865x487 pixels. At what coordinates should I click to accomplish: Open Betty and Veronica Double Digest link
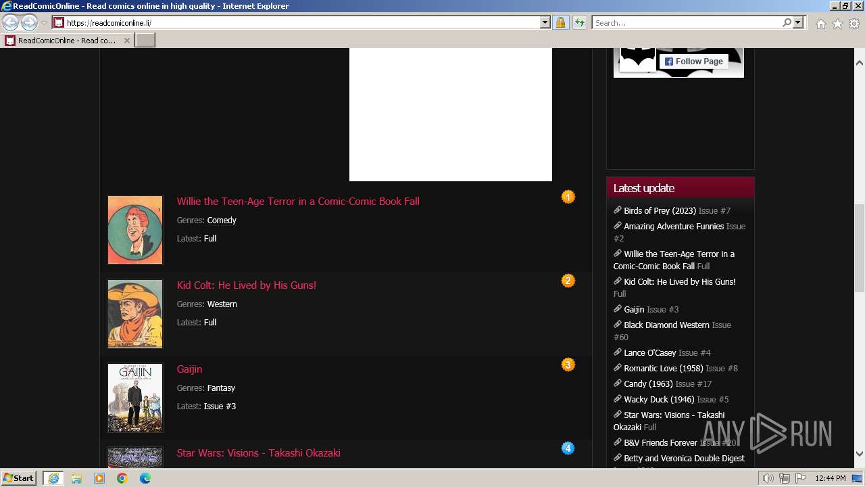click(x=684, y=458)
